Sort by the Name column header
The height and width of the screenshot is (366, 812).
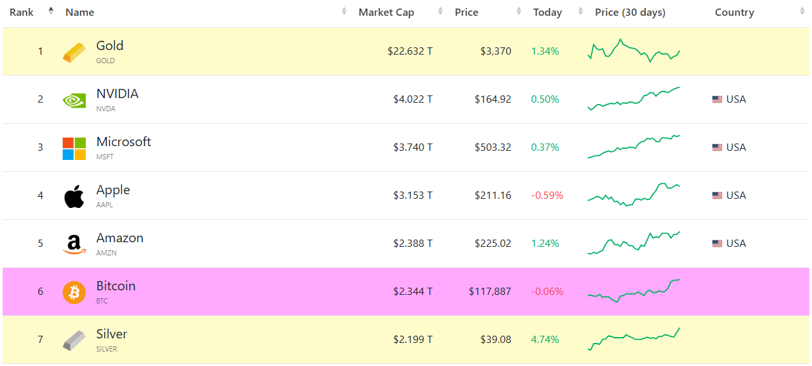point(80,12)
